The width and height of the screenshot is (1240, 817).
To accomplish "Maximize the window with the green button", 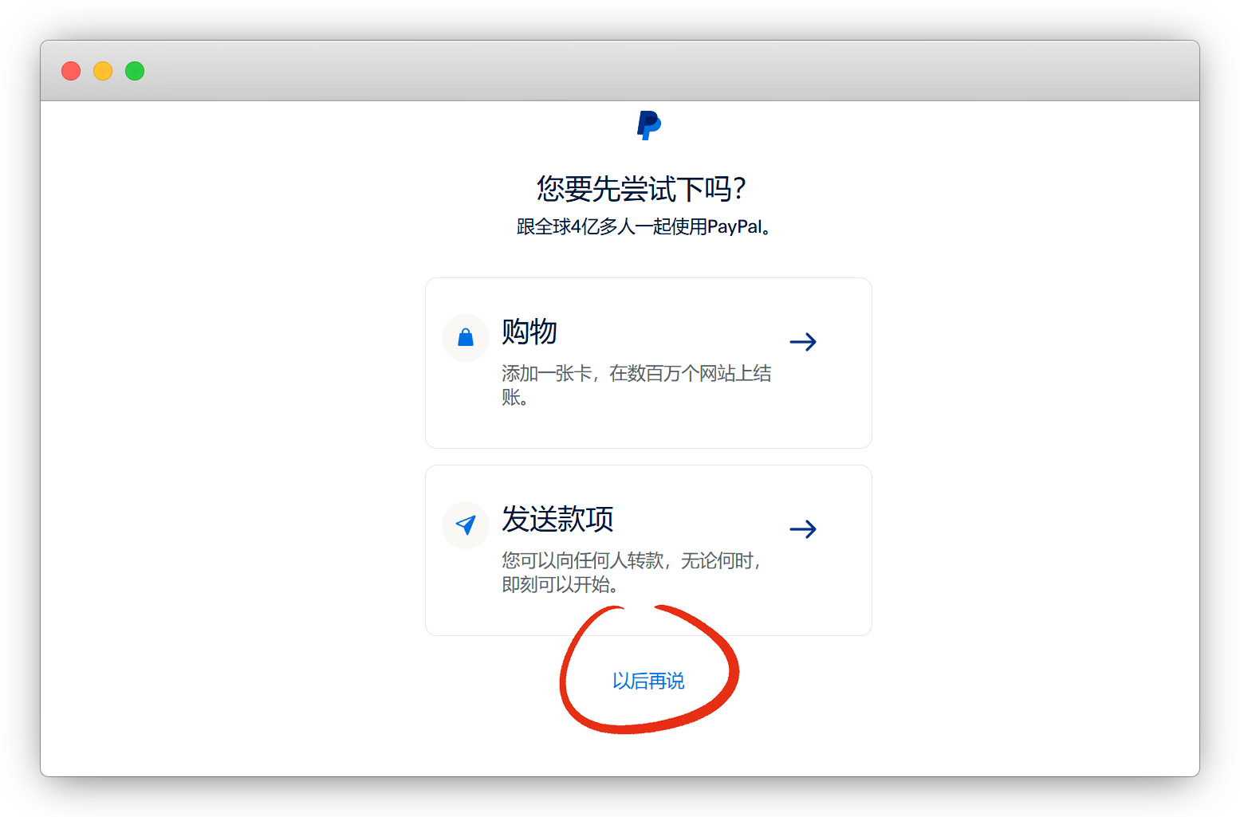I will point(135,71).
